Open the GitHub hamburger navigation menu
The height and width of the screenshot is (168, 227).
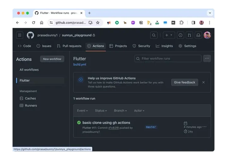pyautogui.click(x=20, y=35)
